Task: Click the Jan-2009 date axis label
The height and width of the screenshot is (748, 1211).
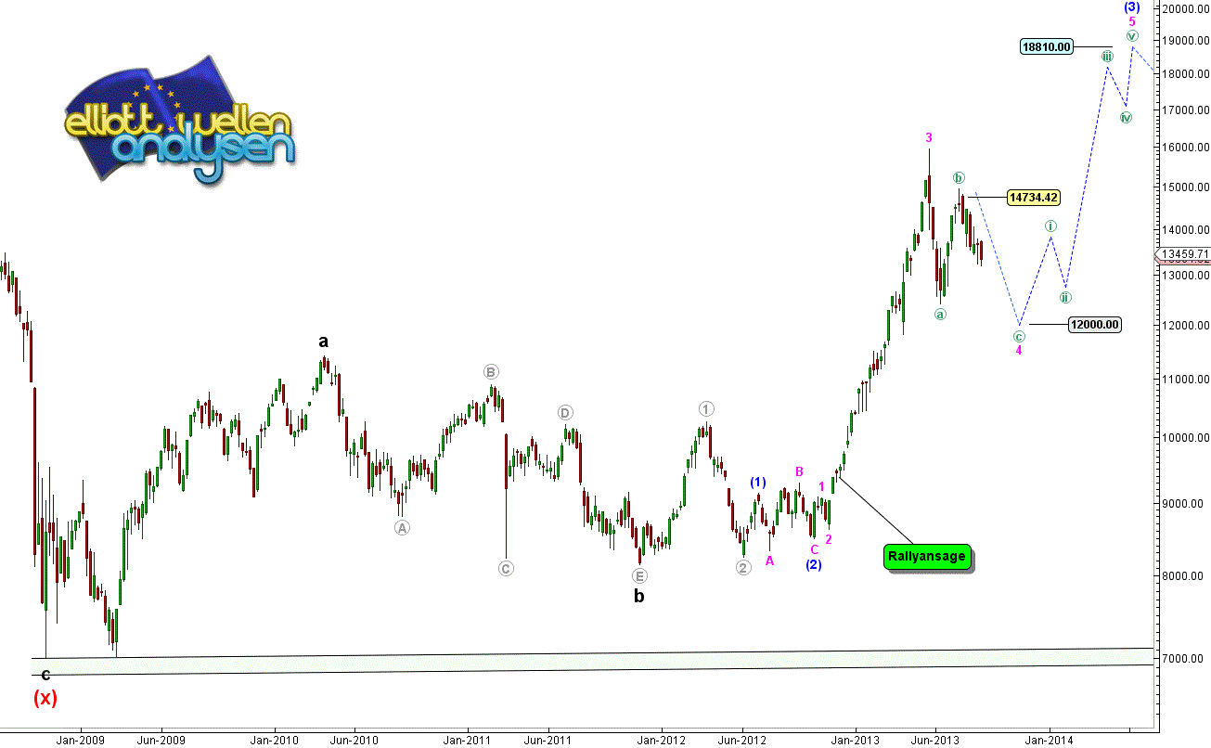Action: [x=80, y=740]
